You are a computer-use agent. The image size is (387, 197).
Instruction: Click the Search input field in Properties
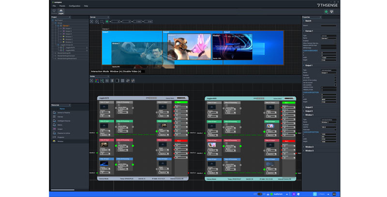328,26
